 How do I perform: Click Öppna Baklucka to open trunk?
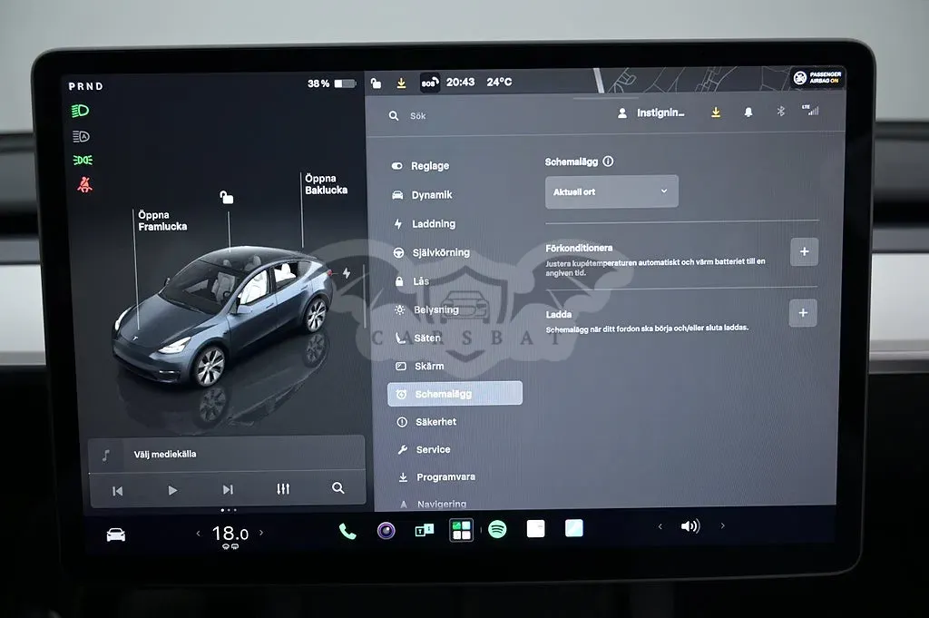click(x=326, y=184)
